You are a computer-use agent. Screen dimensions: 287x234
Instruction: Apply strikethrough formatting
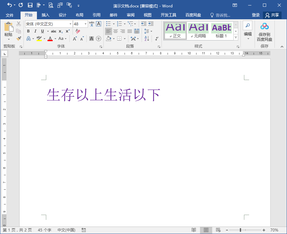[53, 31]
